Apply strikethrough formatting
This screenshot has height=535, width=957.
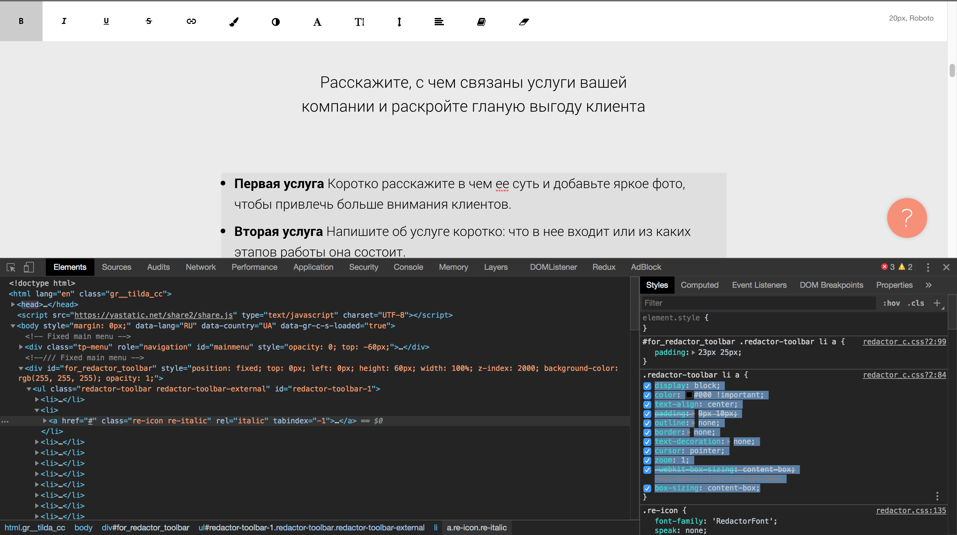(x=149, y=21)
